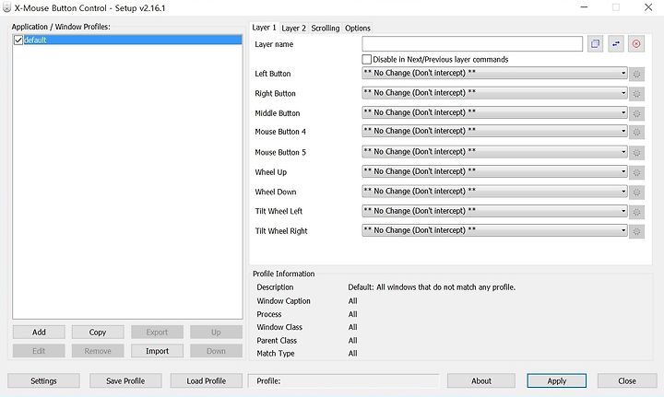The width and height of the screenshot is (664, 397).
Task: Click the Layer name input field
Action: pos(472,44)
